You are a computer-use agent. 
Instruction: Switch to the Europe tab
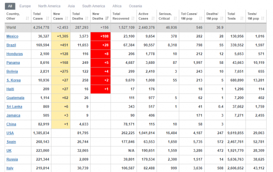25,6
